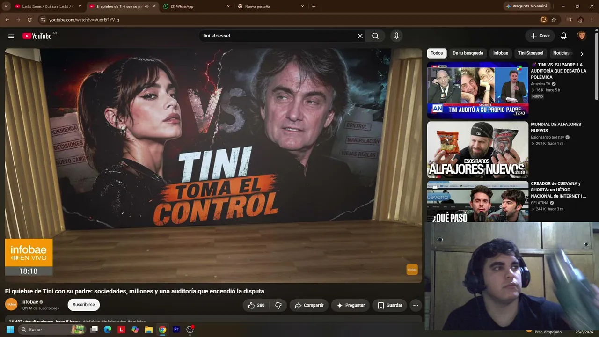Open more actions for the video
The width and height of the screenshot is (599, 337).
point(416,305)
